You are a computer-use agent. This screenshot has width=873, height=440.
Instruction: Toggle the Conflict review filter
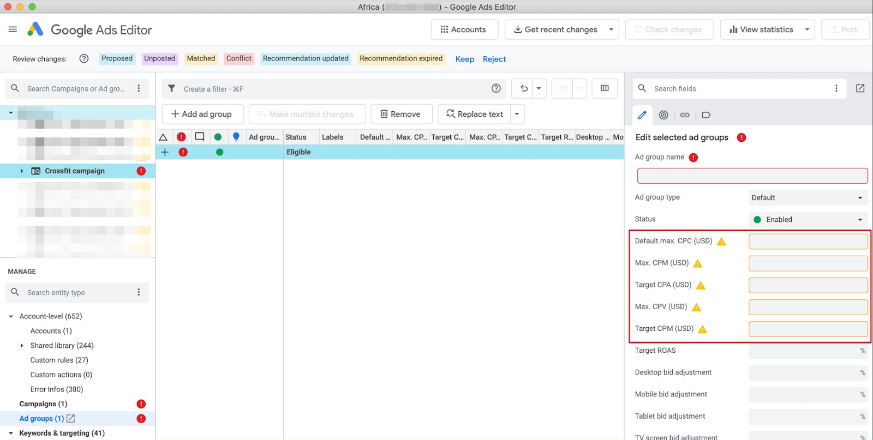(x=239, y=58)
